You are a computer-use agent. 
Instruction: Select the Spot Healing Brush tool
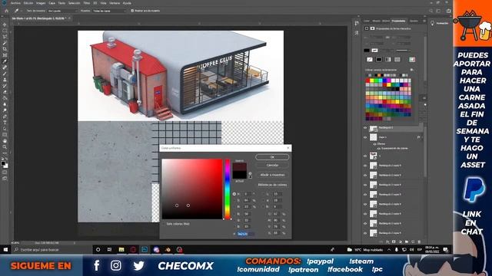point(5,67)
